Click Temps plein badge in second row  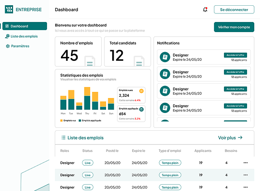pos(170,175)
